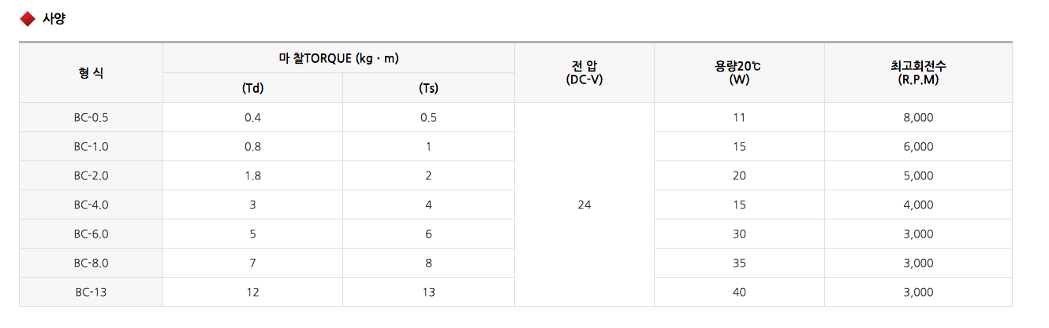The width and height of the screenshot is (1049, 328).
Task: Select the 형식 column header
Action: [91, 73]
